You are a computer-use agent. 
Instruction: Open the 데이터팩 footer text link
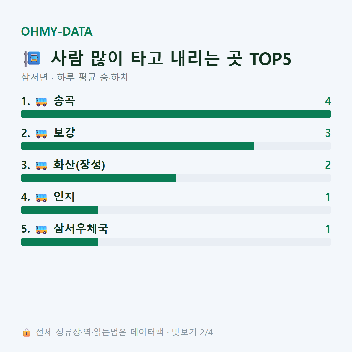coord(147,332)
